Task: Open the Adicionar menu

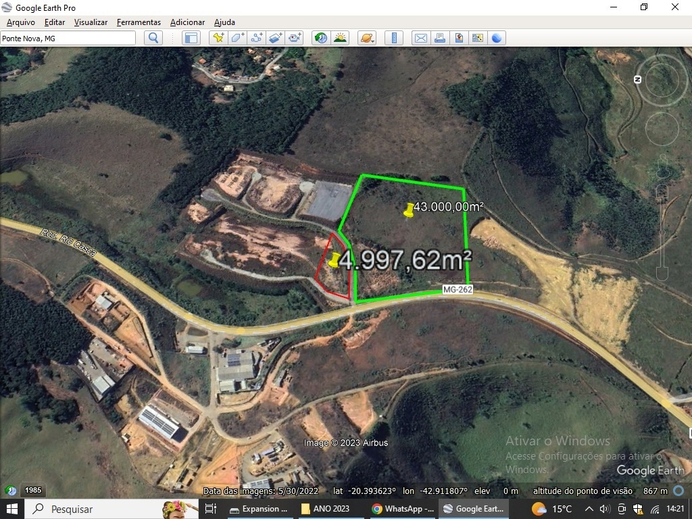Action: coord(187,22)
